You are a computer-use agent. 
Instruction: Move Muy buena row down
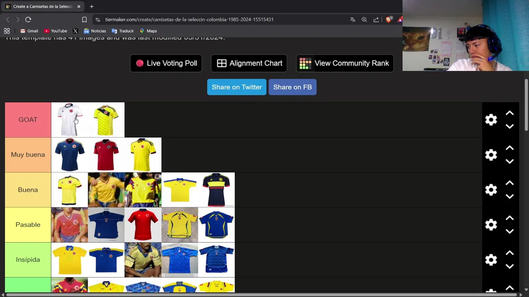pyautogui.click(x=510, y=161)
